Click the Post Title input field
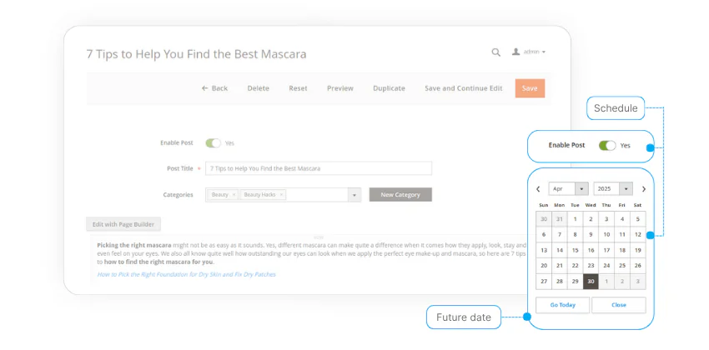The image size is (709, 350). [x=319, y=168]
